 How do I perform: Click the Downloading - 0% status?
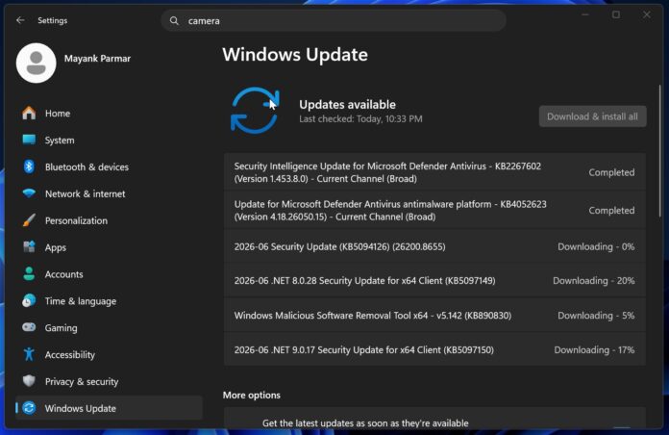(x=596, y=246)
